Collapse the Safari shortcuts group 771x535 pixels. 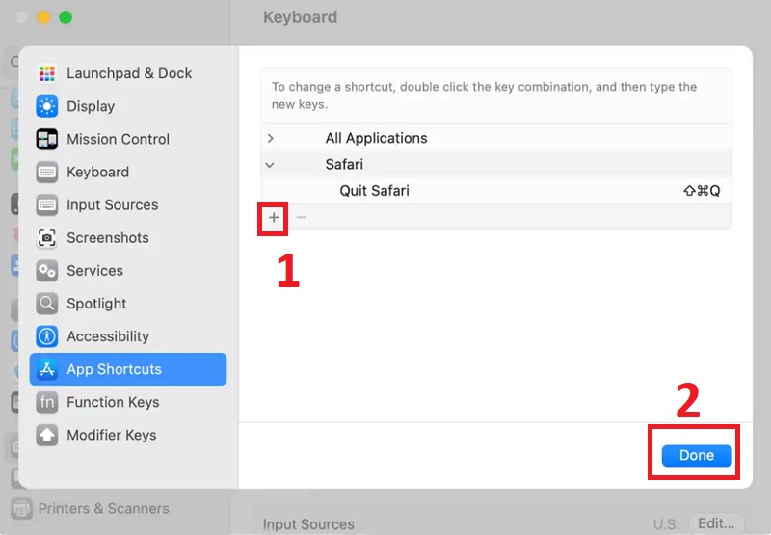pos(271,165)
